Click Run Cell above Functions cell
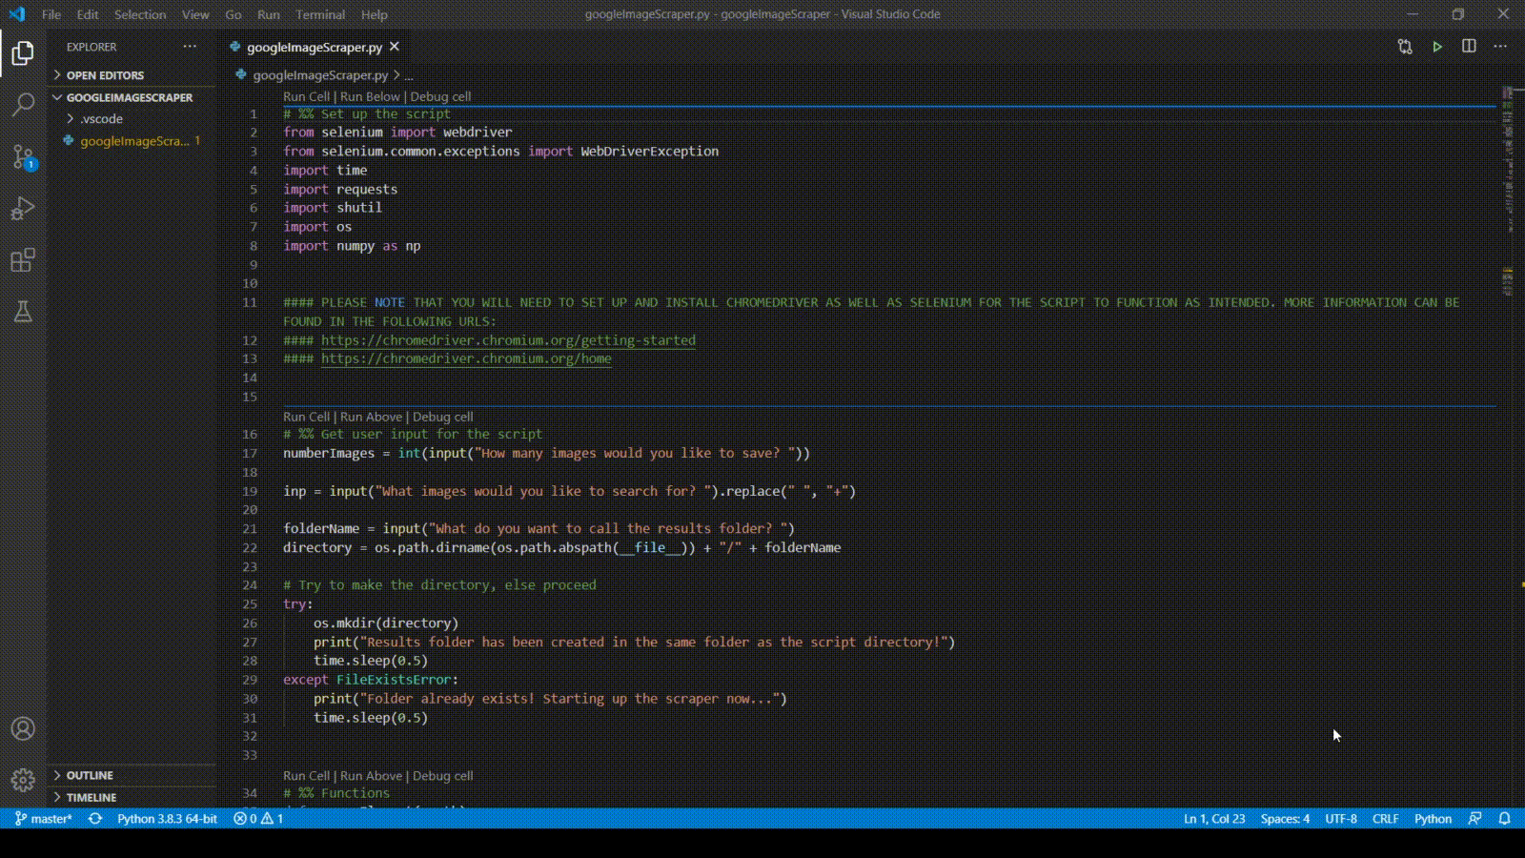Image resolution: width=1525 pixels, height=858 pixels. (x=306, y=776)
